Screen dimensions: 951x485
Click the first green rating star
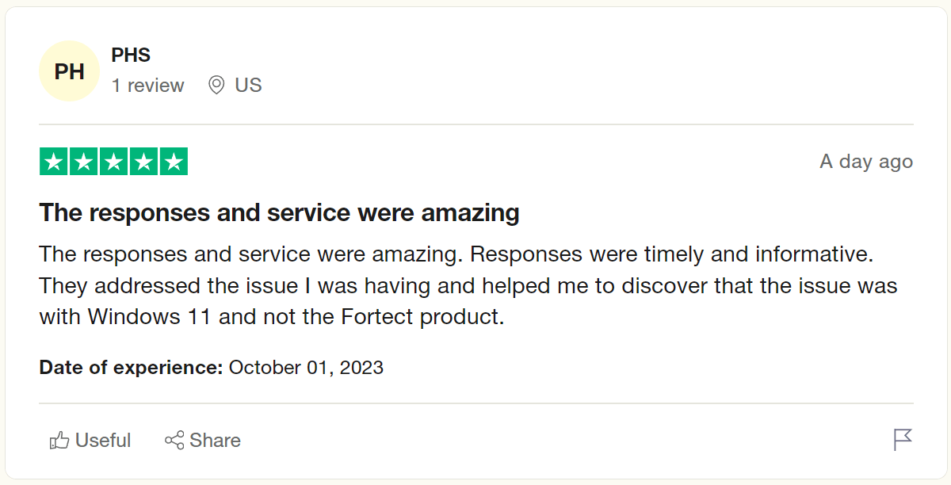pyautogui.click(x=54, y=162)
